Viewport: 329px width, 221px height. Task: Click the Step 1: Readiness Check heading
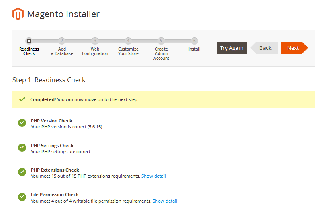[x=49, y=80]
